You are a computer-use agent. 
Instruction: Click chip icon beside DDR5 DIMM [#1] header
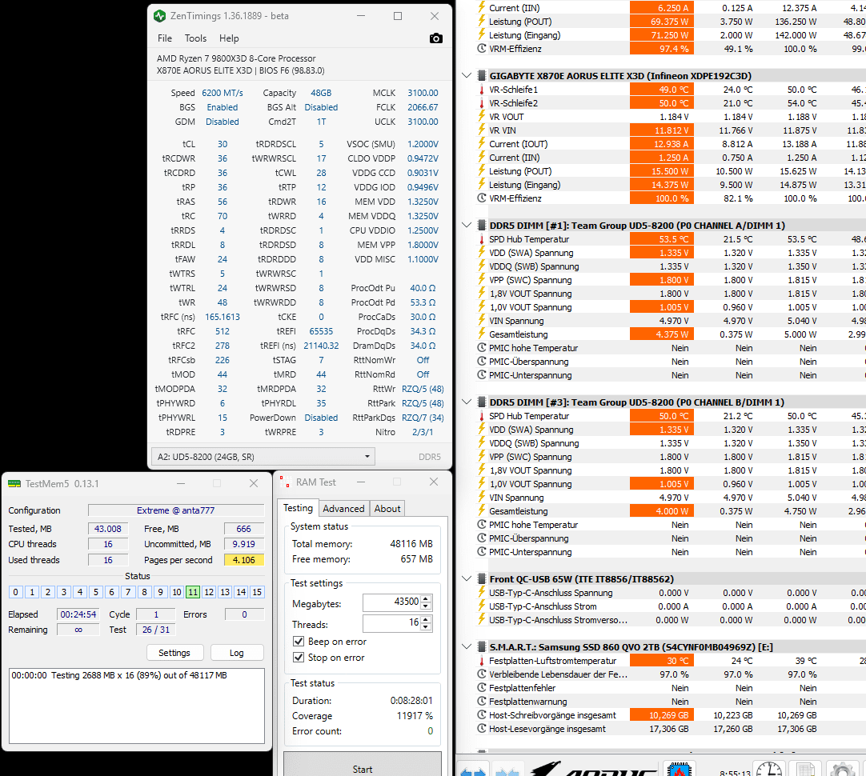482,225
